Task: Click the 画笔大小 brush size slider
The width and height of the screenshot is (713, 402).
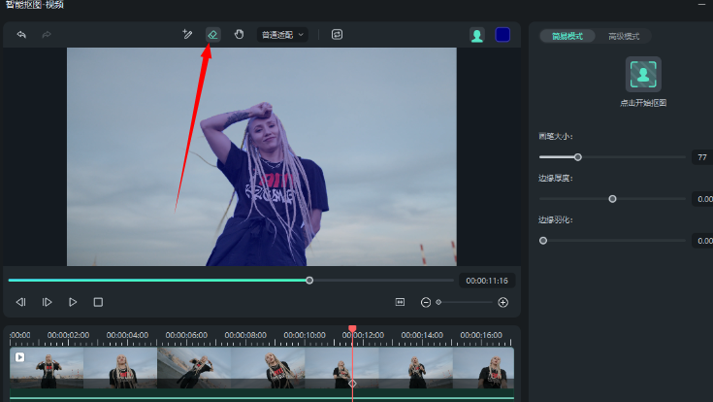Action: click(x=578, y=156)
